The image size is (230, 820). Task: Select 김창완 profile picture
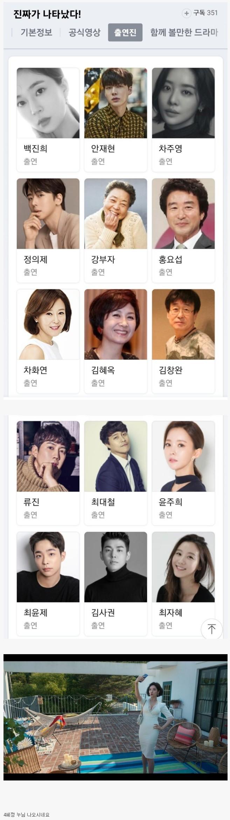[x=183, y=324]
